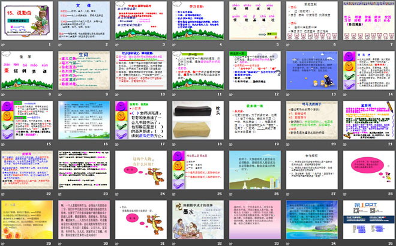Select slide 18 pillow photo thumbnail "枕头"
This screenshot has width=396, height=246.
point(198,120)
